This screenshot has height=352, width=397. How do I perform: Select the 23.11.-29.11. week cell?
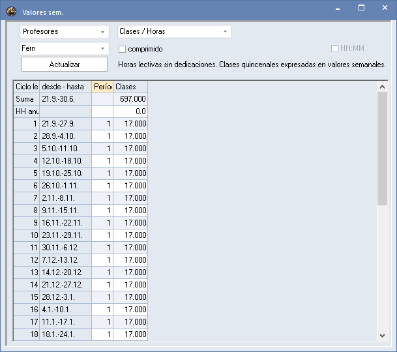[65, 235]
